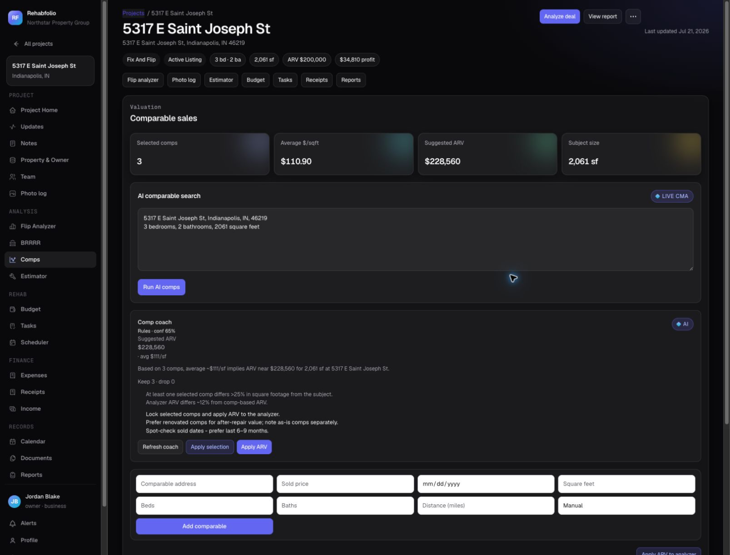
Task: Click the Comparable address input field
Action: [204, 484]
